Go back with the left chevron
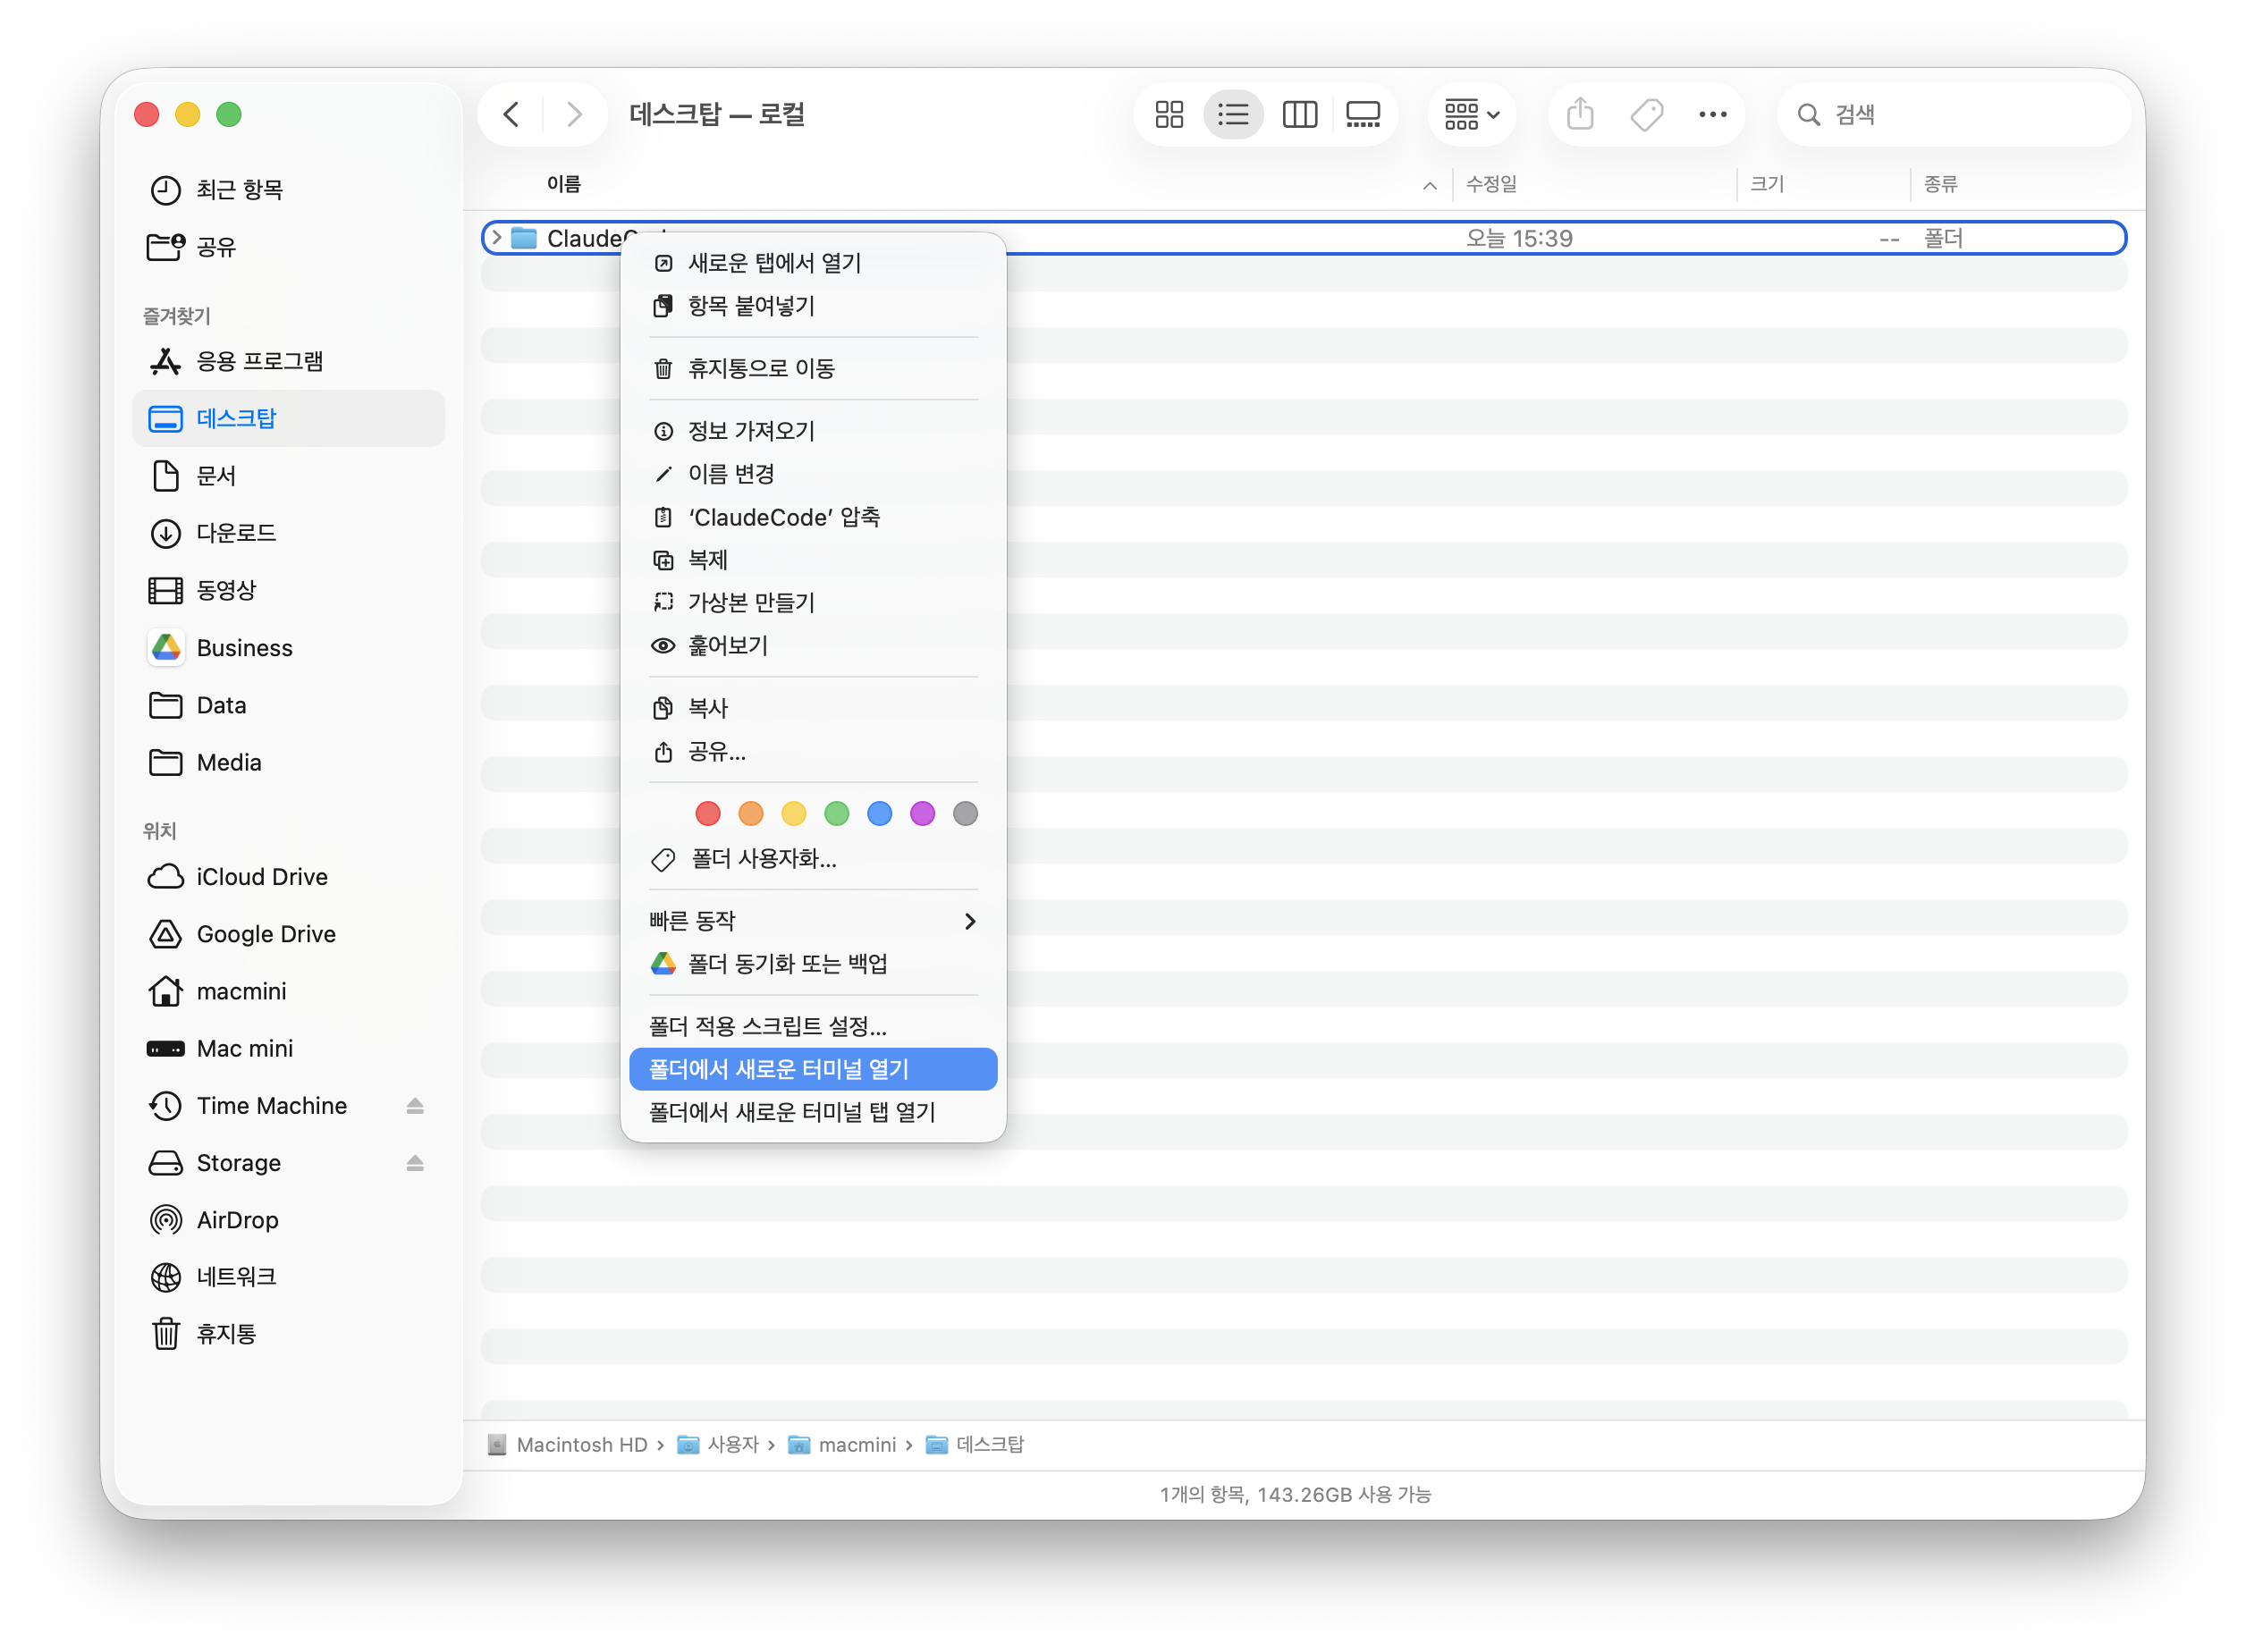This screenshot has height=1652, width=2246. (511, 114)
